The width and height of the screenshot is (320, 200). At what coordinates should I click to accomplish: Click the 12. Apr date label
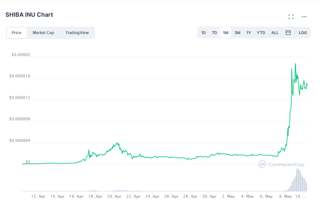(38, 196)
